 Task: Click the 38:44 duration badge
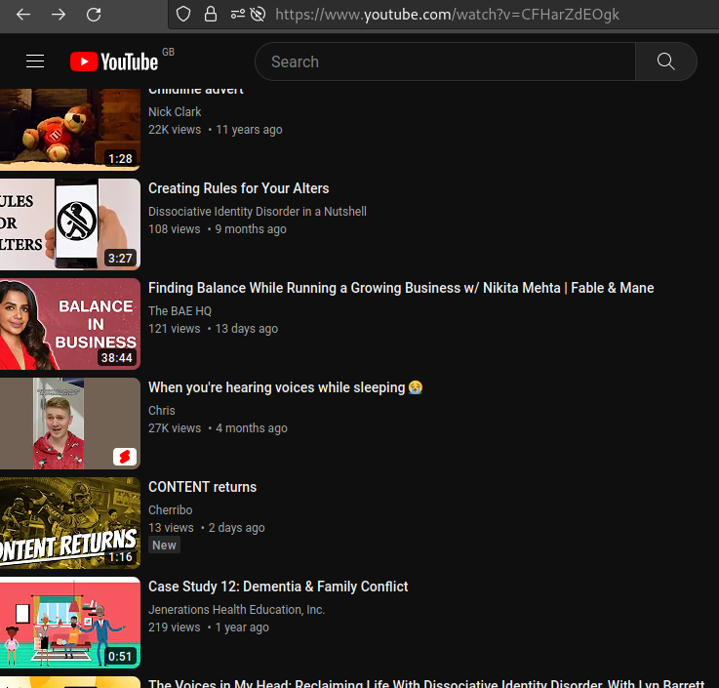coord(116,358)
